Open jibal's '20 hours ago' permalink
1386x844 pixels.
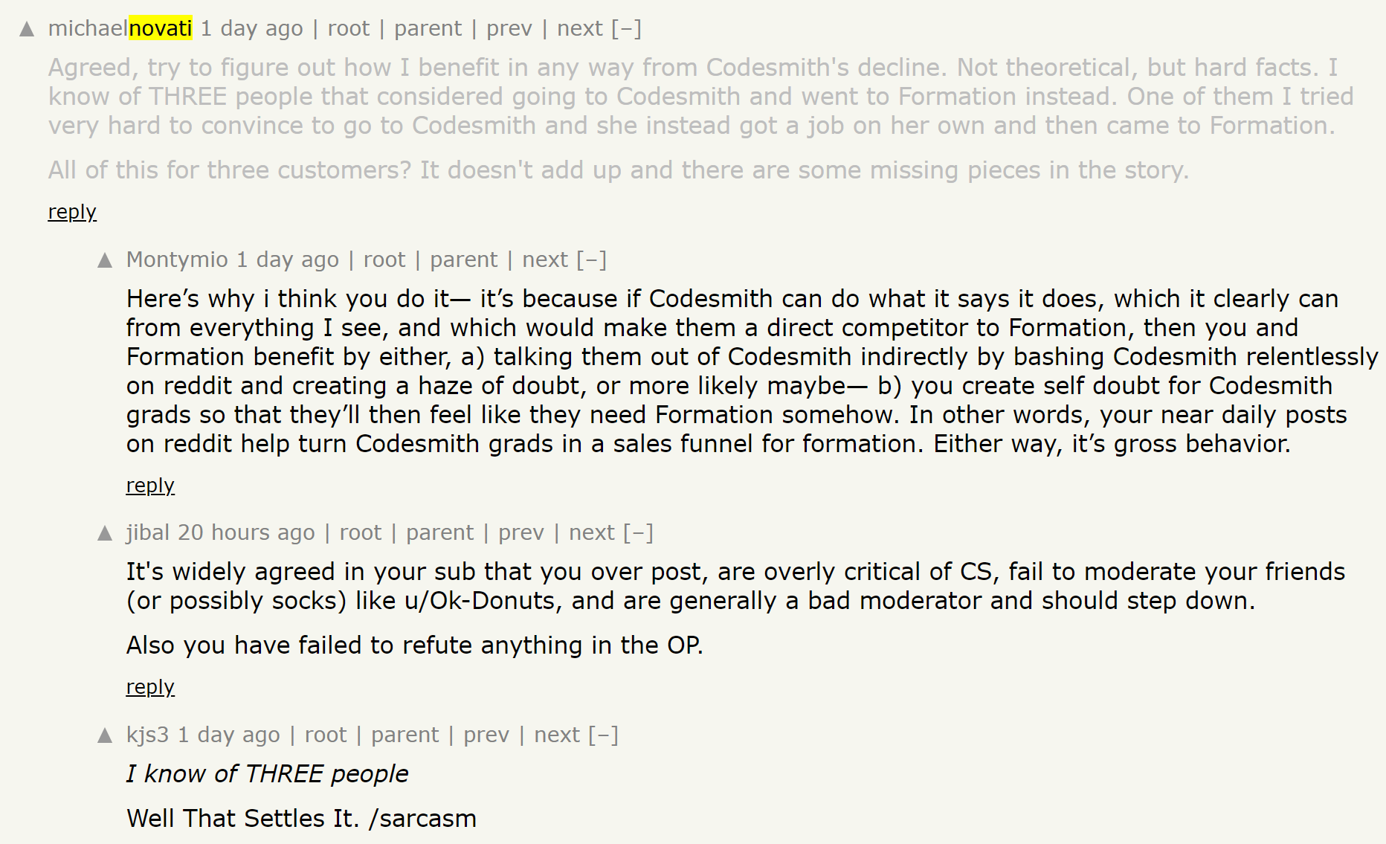[246, 532]
